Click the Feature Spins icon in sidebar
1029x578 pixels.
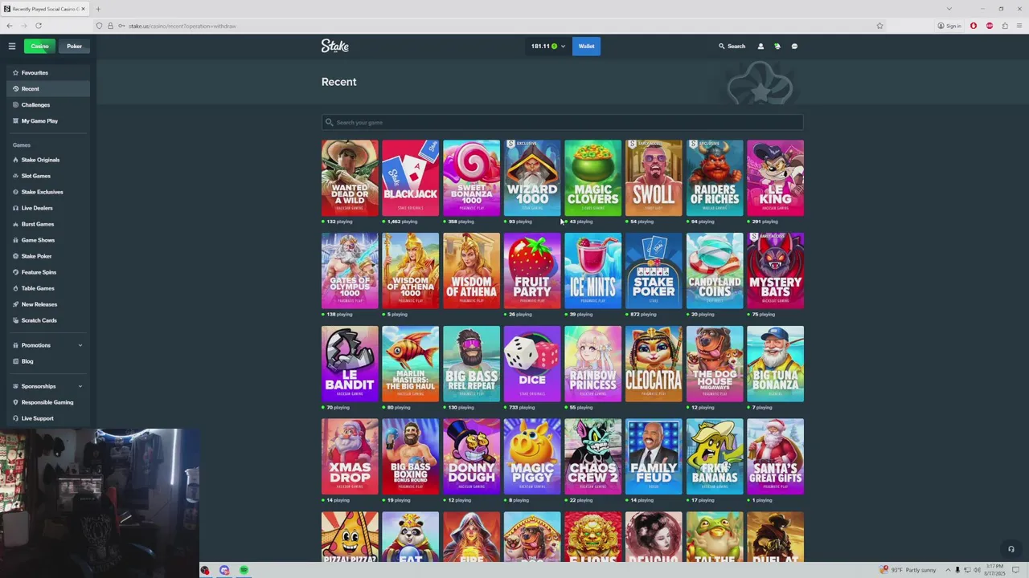[x=15, y=272]
